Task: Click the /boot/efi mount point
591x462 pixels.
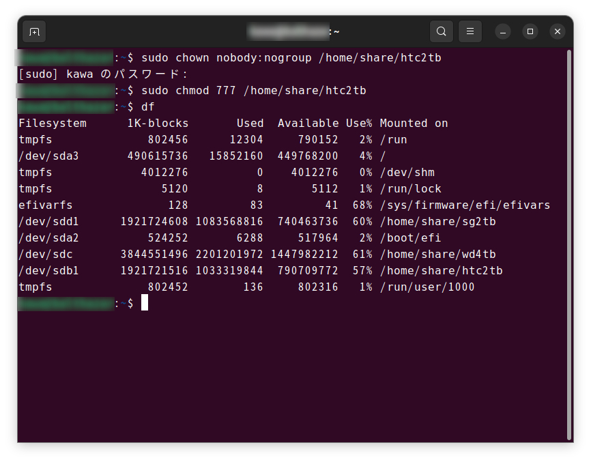Action: click(410, 238)
